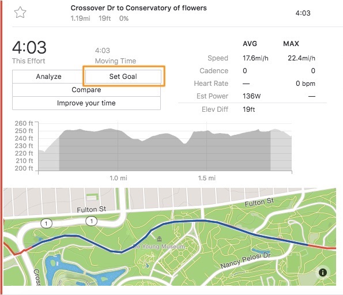Open the map info icon
Screen dimensions: 343x295
(323, 273)
